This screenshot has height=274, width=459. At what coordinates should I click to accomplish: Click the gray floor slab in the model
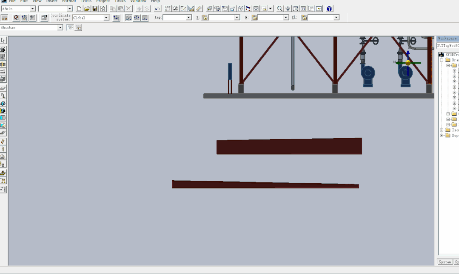tap(319, 96)
